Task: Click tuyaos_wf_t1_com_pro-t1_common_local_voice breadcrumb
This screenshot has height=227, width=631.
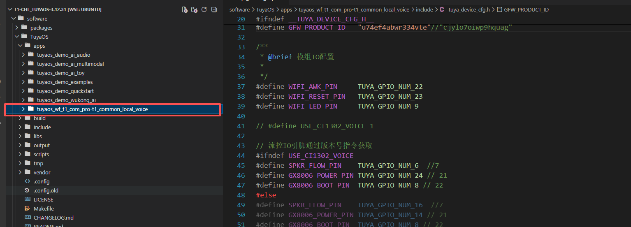Action: [354, 9]
